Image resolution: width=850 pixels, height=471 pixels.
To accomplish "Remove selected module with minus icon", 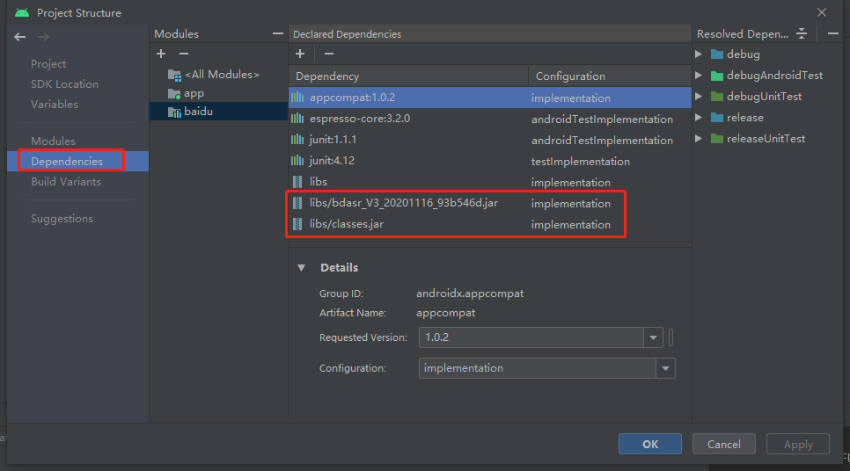I will tap(184, 54).
